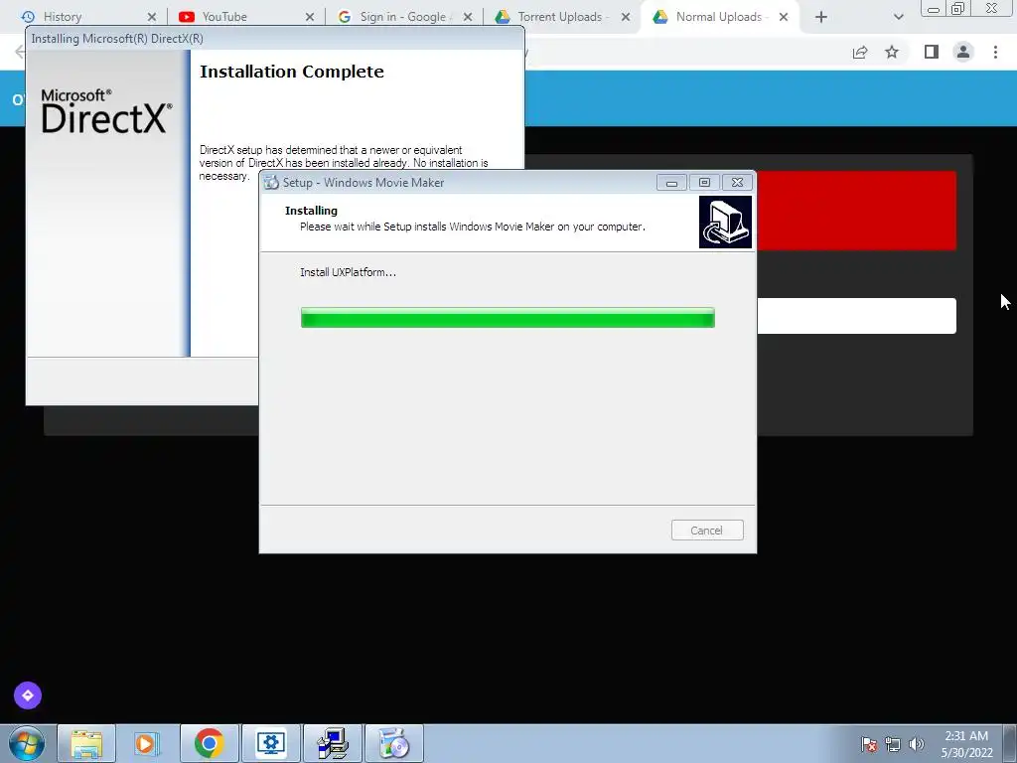Open the Windows Start menu
Screen dimensions: 1017x763
tap(27, 743)
